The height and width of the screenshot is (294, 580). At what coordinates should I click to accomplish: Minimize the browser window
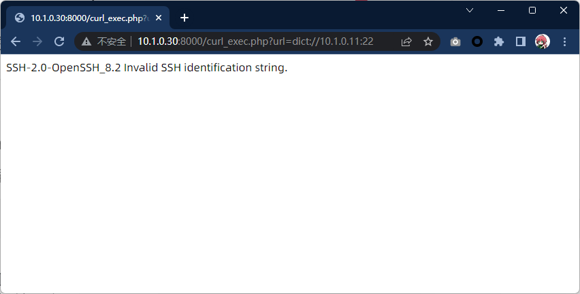[x=501, y=10]
